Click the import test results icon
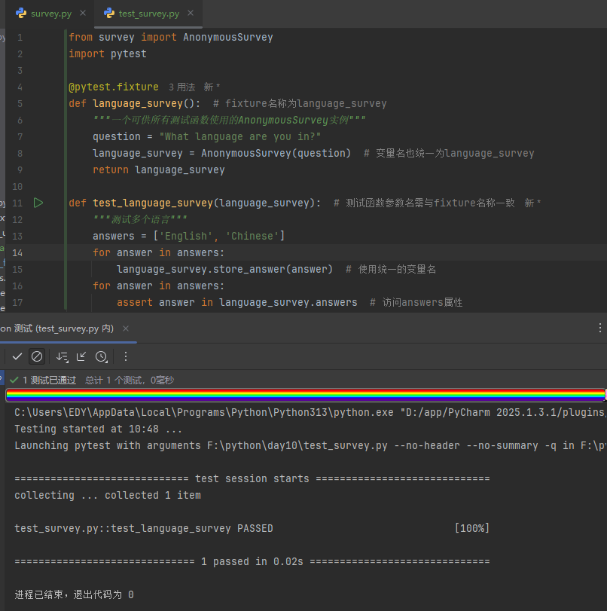This screenshot has width=607, height=611. 81,356
